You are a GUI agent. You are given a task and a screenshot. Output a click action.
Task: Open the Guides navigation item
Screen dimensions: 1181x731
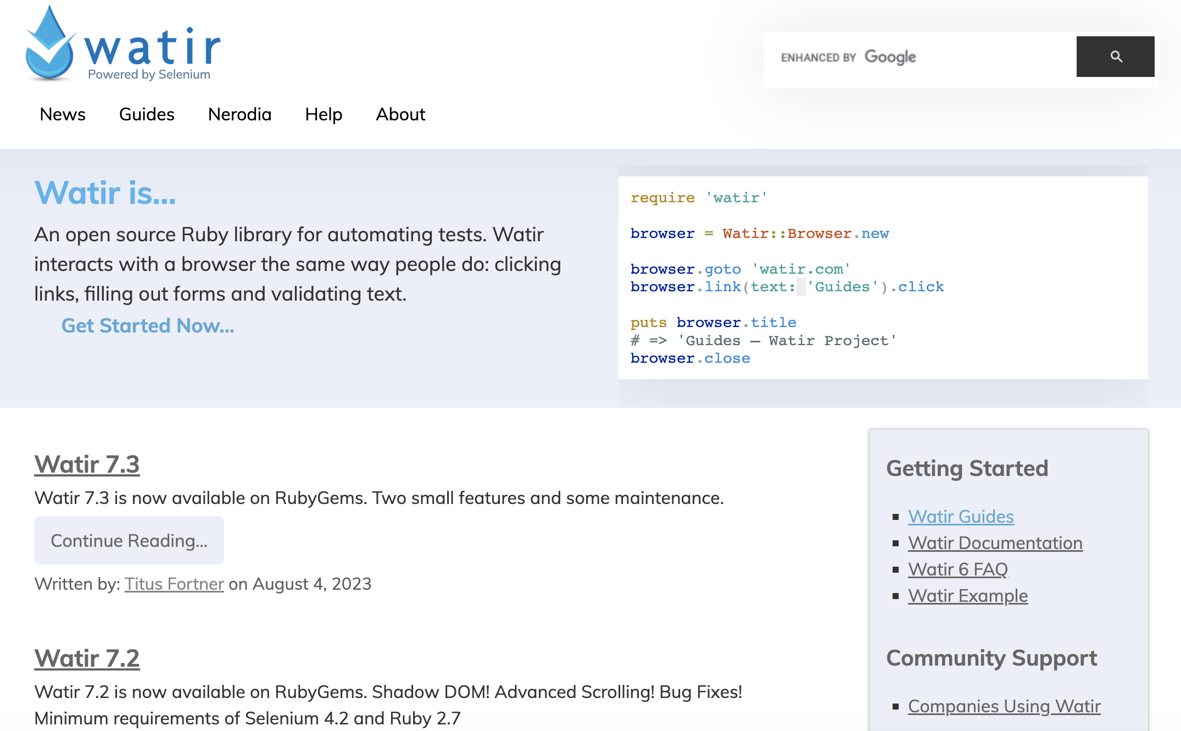pyautogui.click(x=147, y=114)
